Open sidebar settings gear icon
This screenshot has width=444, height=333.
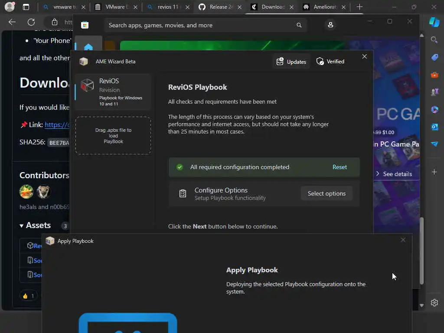(434, 302)
